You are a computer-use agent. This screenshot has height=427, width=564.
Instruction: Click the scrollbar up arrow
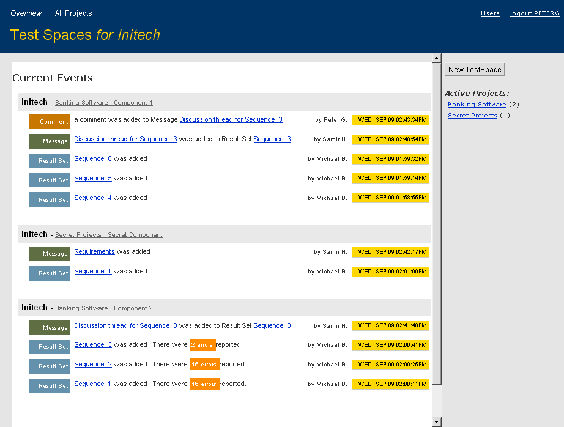436,58
